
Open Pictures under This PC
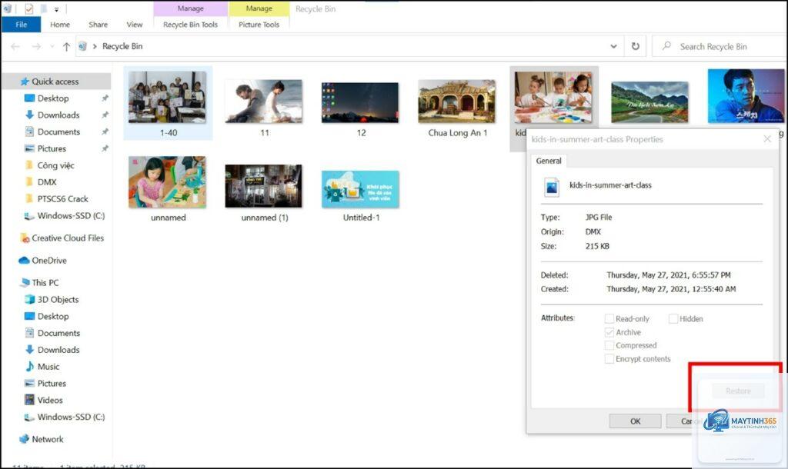click(52, 384)
